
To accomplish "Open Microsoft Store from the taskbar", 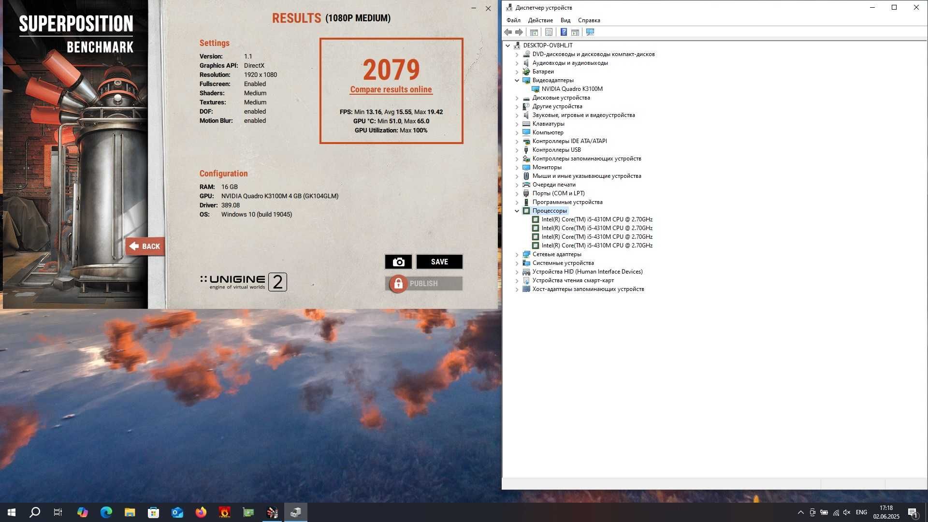I will (x=153, y=512).
